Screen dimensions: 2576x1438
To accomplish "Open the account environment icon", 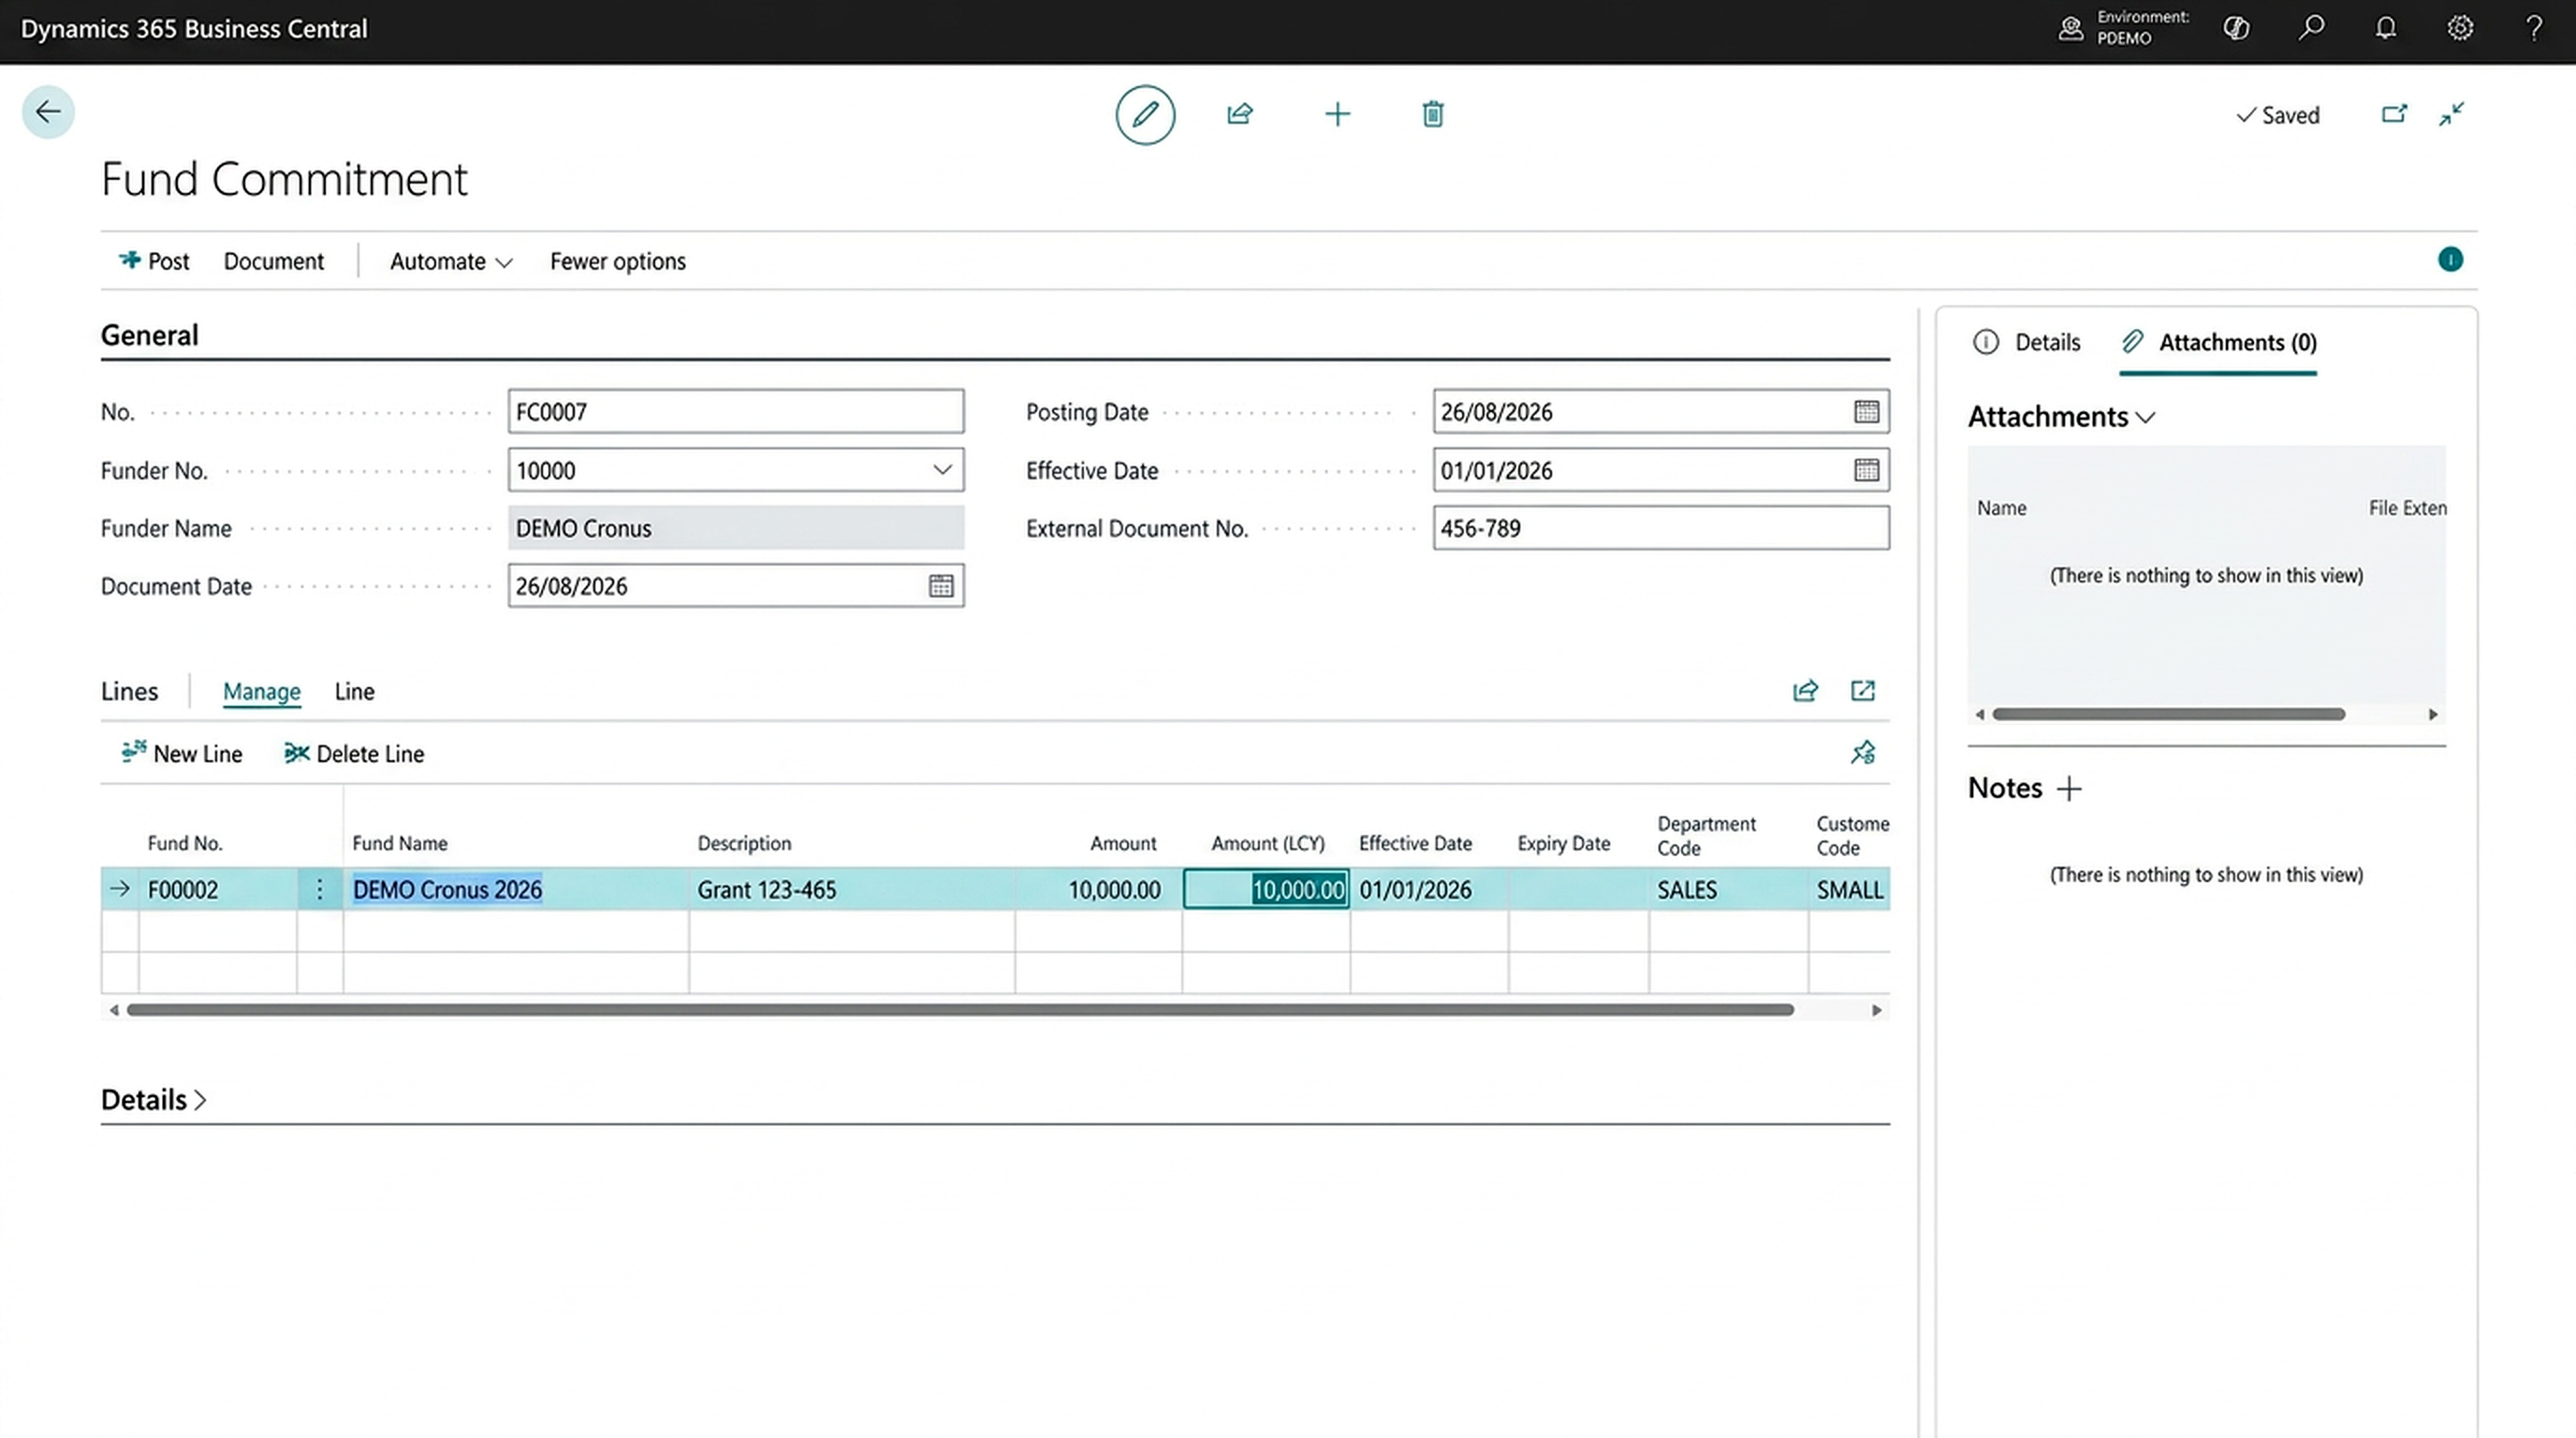I will tap(2071, 28).
